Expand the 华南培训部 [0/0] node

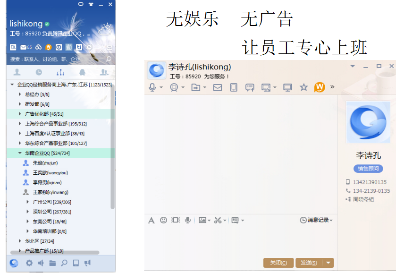point(27,231)
